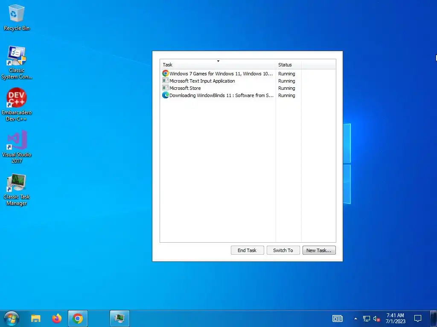Open the network status tray icon
This screenshot has width=437, height=327.
(x=367, y=318)
